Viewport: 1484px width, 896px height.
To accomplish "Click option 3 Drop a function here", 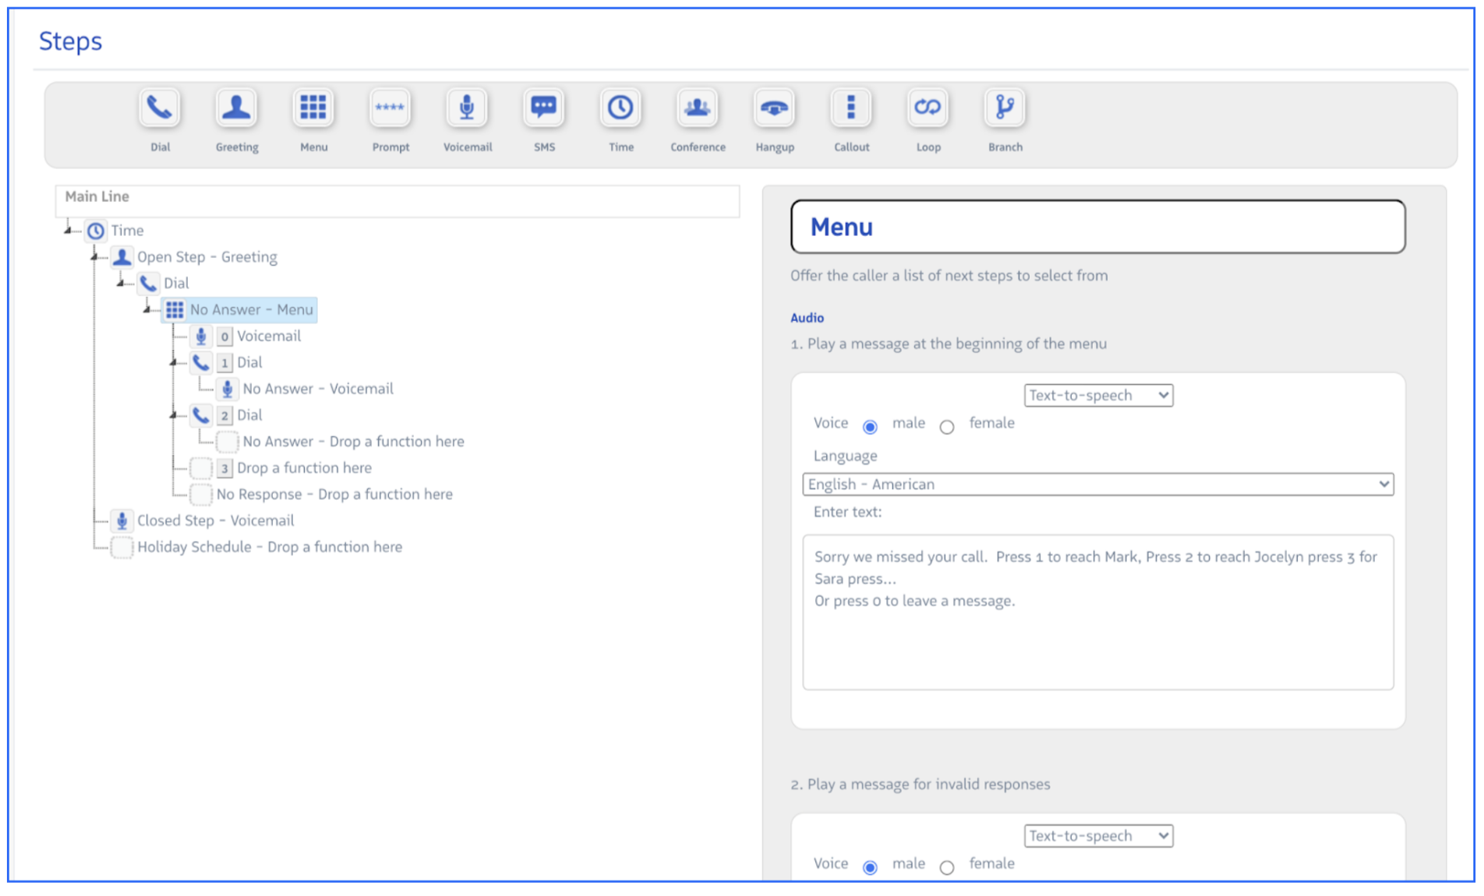I will click(304, 468).
